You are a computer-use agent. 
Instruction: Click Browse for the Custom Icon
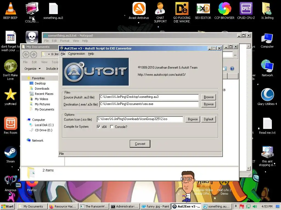(x=193, y=119)
